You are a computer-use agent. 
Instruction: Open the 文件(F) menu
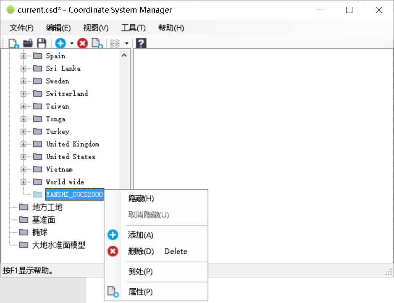pyautogui.click(x=21, y=28)
